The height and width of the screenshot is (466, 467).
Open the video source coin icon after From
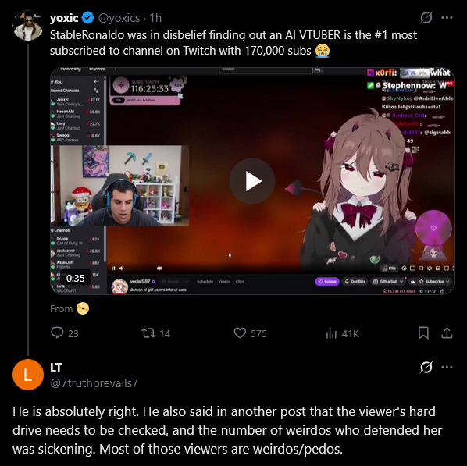[x=83, y=308]
